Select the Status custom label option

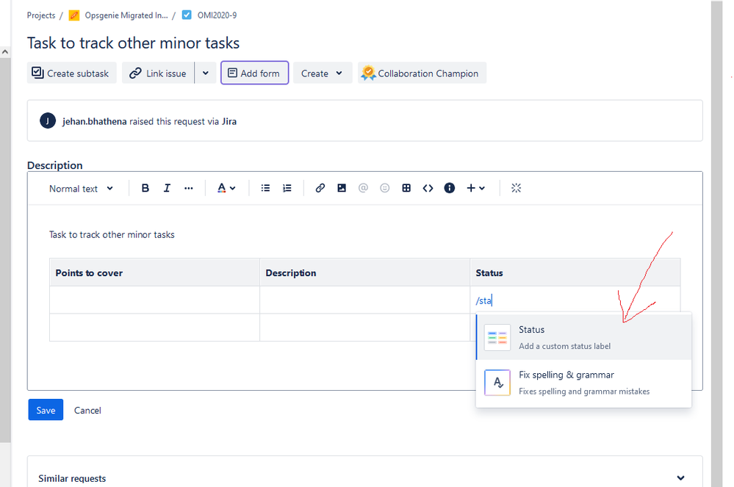click(x=583, y=337)
